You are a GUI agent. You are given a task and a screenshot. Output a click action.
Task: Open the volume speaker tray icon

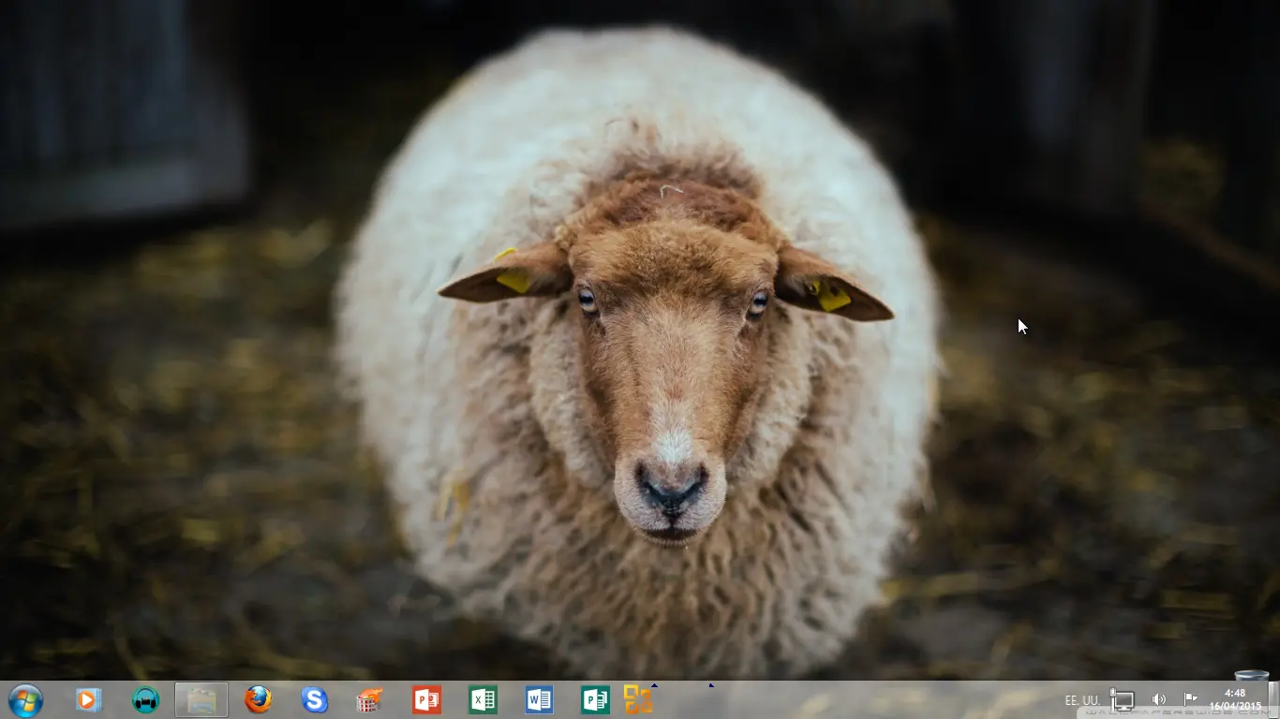pos(1159,699)
